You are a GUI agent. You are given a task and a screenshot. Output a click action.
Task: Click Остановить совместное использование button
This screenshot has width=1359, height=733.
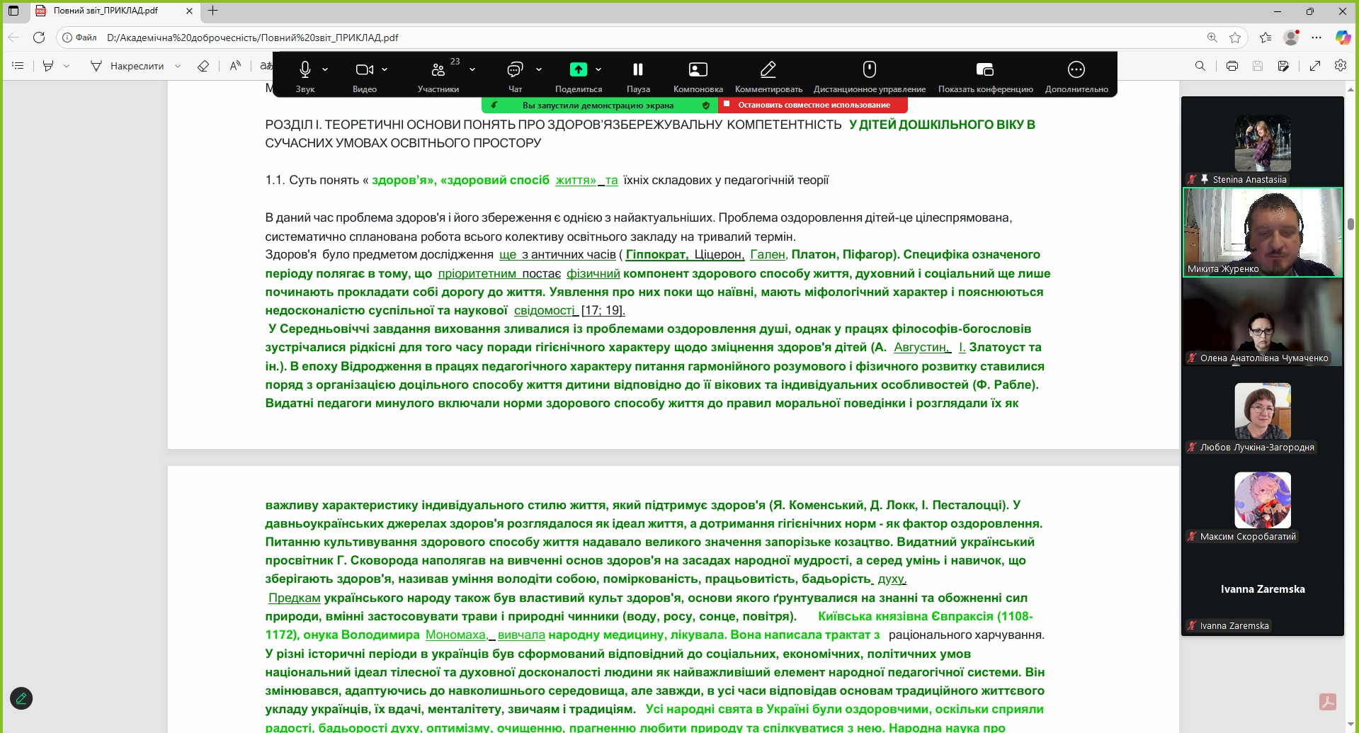click(x=813, y=105)
